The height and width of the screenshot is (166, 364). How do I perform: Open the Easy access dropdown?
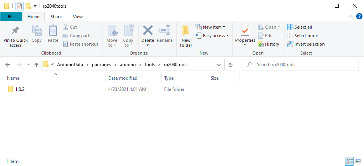pyautogui.click(x=212, y=36)
